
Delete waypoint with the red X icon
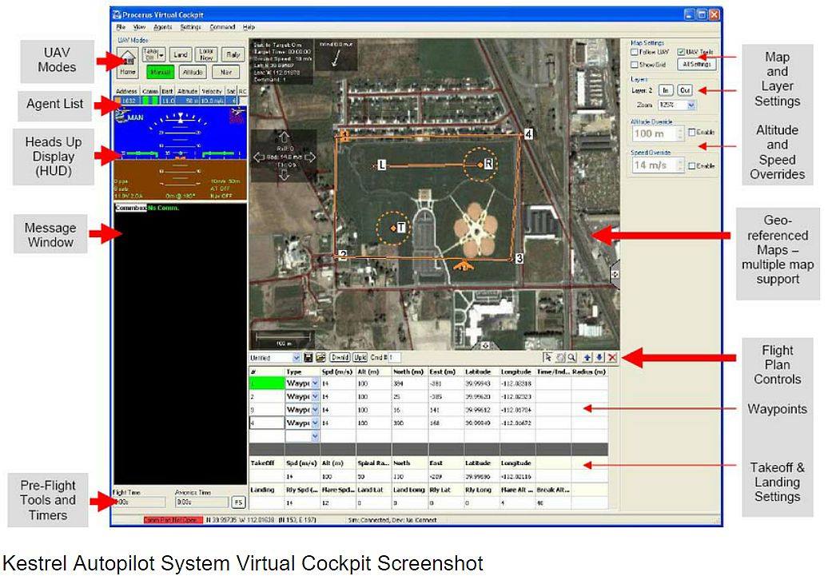[x=612, y=357]
